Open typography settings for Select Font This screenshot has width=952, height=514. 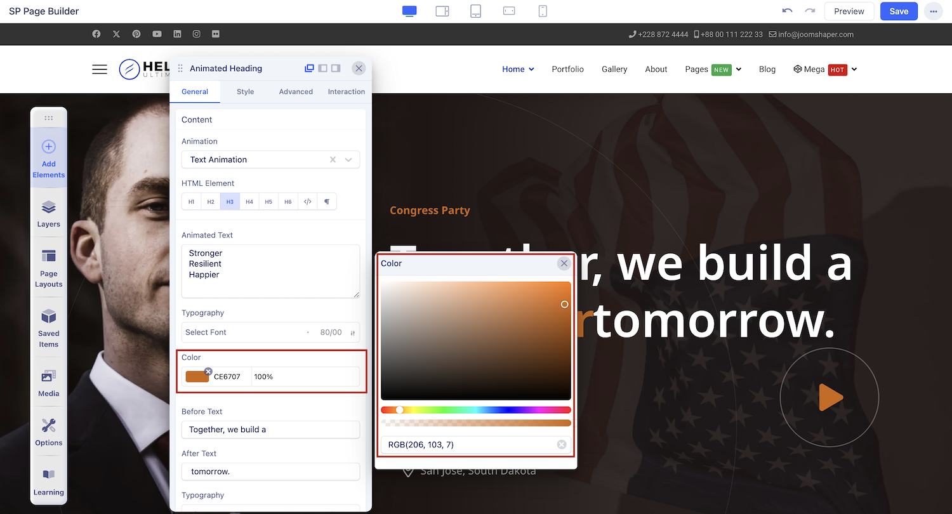352,333
